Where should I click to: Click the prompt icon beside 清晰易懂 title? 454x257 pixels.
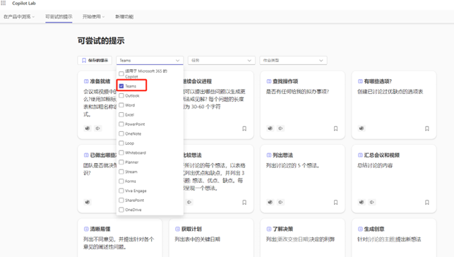point(86,229)
